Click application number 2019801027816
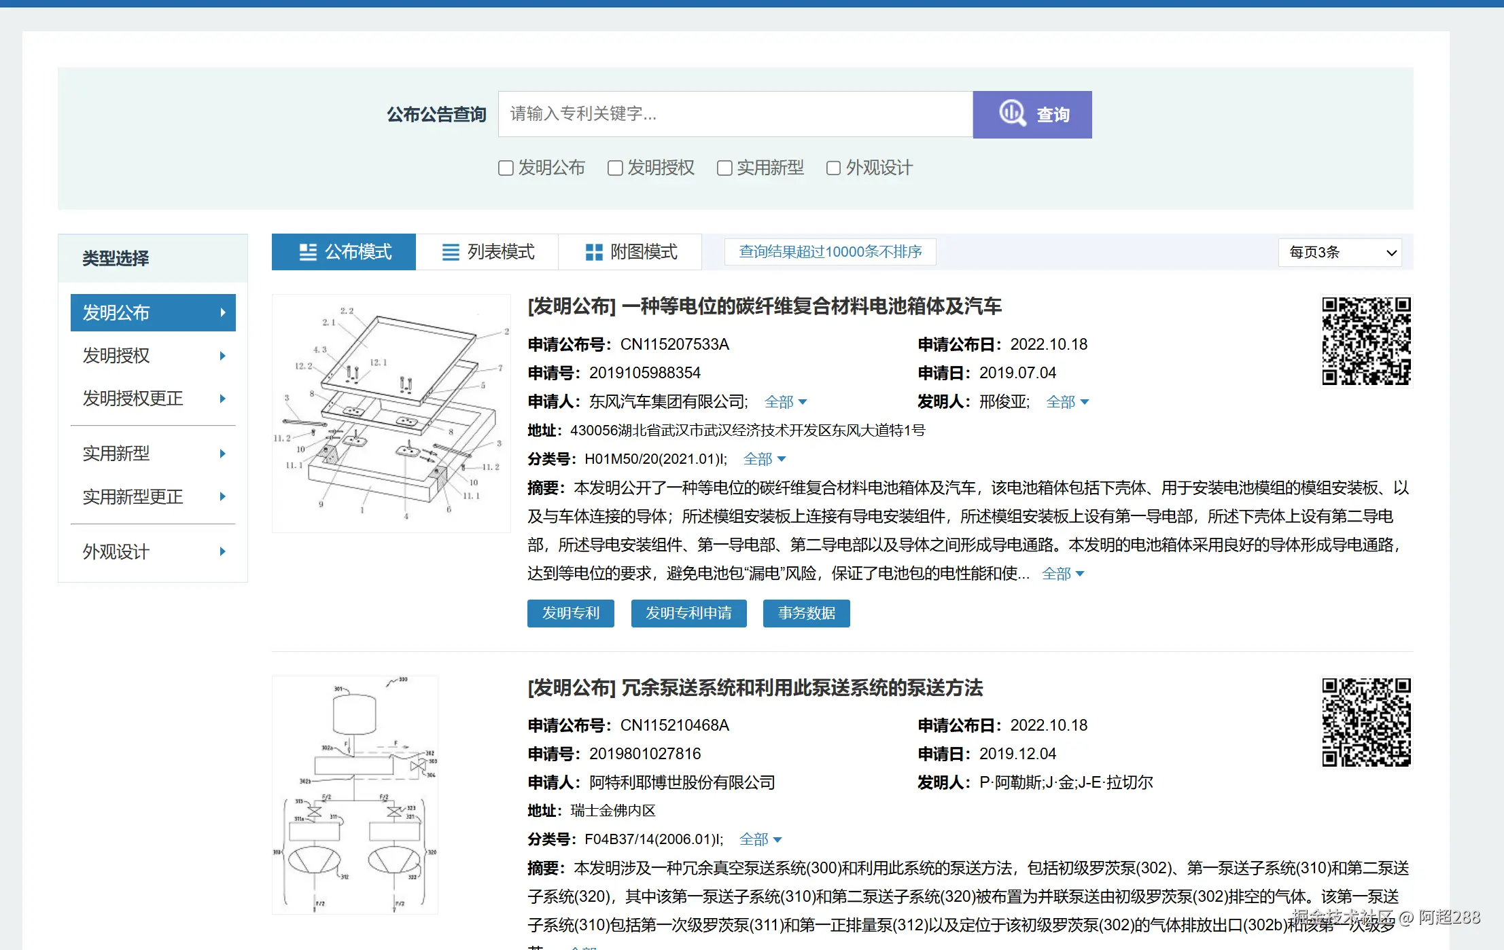This screenshot has width=1504, height=950. (x=645, y=754)
